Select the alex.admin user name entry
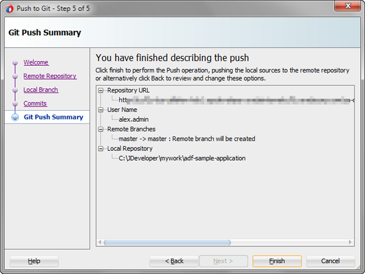The image size is (365, 274). 133,119
